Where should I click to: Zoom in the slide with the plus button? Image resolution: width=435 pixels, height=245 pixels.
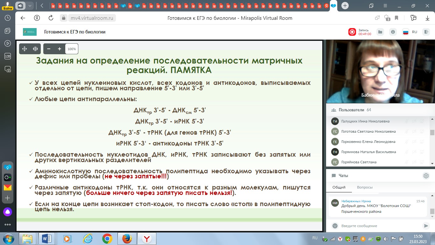(59, 49)
